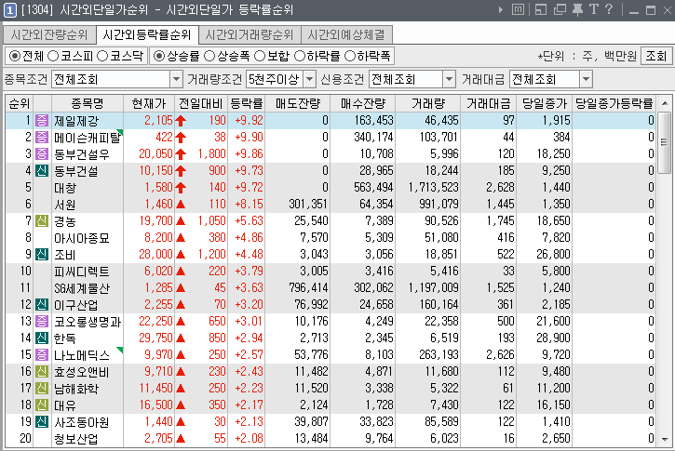Sort by the 현재가 column header
The height and width of the screenshot is (451, 675).
pos(149,103)
